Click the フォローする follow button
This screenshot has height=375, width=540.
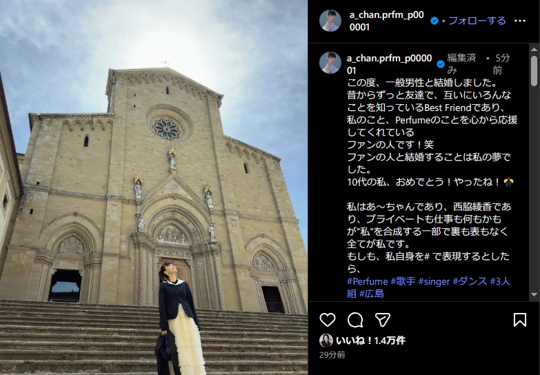pos(477,21)
